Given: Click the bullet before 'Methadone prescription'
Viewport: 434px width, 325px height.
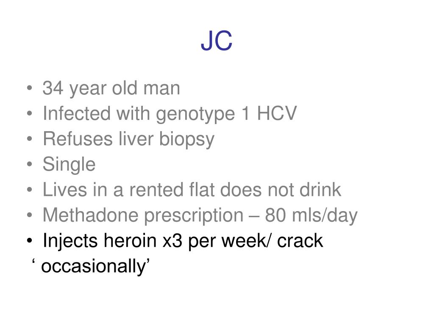Looking at the screenshot, I should click(30, 215).
